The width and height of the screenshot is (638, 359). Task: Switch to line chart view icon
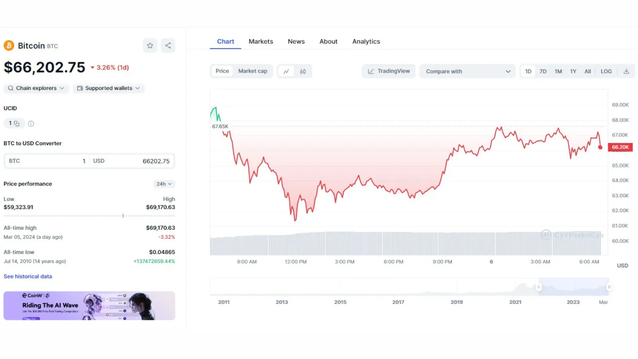point(286,71)
